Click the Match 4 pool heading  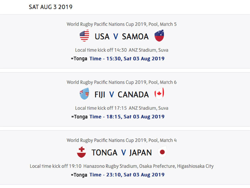[x=122, y=140]
